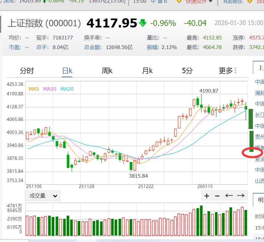
Task: Shift chart right with right arrow
Action: tap(241, 195)
